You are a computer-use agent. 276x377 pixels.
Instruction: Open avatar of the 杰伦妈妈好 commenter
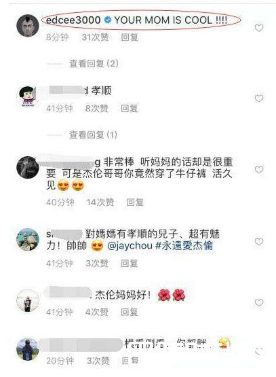[x=28, y=300]
